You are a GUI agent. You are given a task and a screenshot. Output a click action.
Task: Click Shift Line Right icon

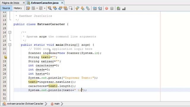click(x=100, y=8)
